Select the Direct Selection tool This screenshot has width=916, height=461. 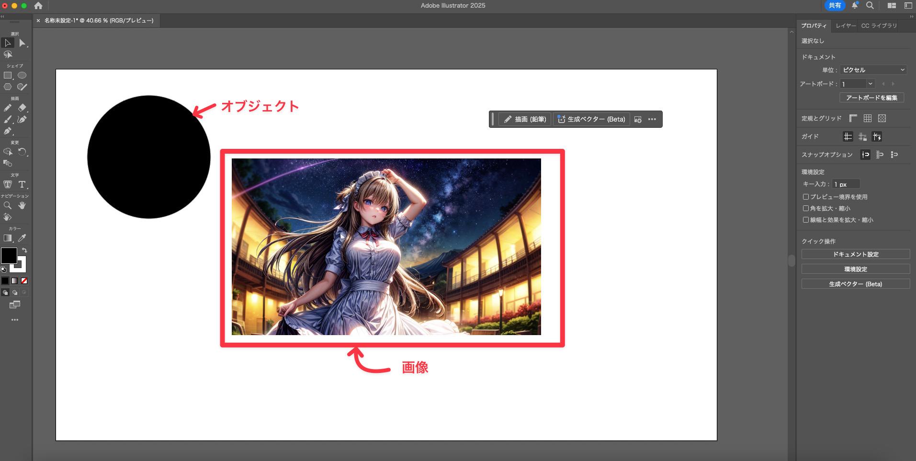22,43
